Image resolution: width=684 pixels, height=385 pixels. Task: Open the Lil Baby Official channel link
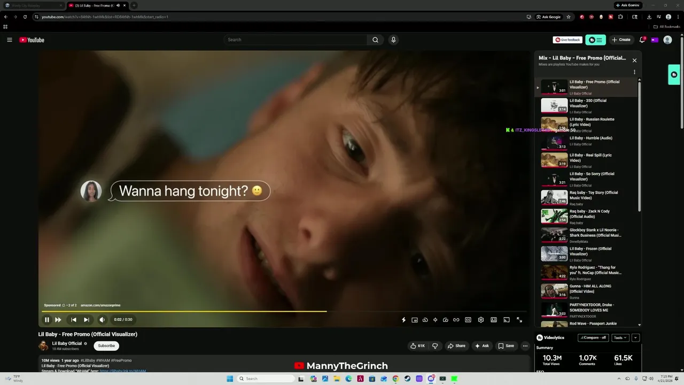pos(67,343)
